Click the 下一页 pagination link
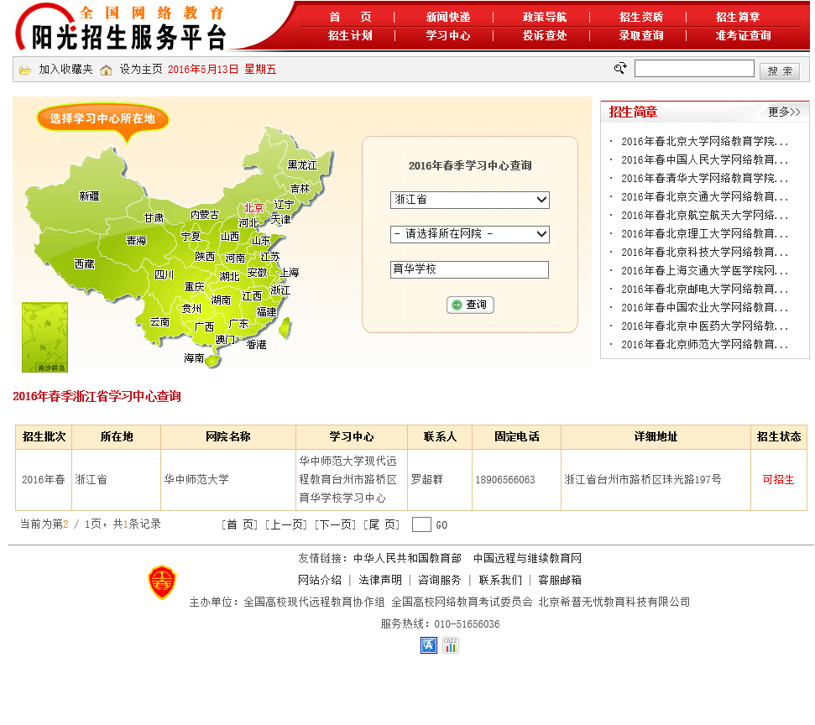The image size is (815, 725). click(x=335, y=524)
